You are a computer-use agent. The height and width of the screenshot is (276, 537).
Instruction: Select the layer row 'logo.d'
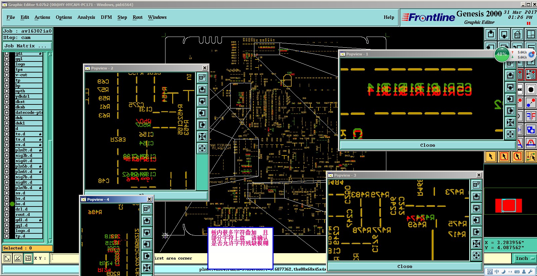(x=29, y=231)
